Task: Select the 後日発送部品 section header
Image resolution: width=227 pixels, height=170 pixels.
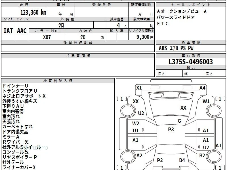Action: click(78, 42)
